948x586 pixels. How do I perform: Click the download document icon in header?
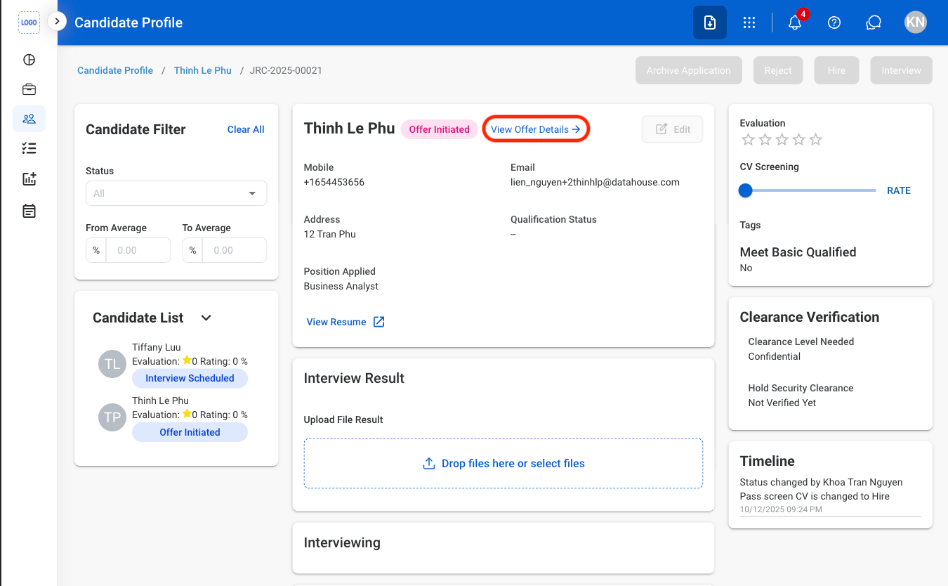pyautogui.click(x=710, y=22)
